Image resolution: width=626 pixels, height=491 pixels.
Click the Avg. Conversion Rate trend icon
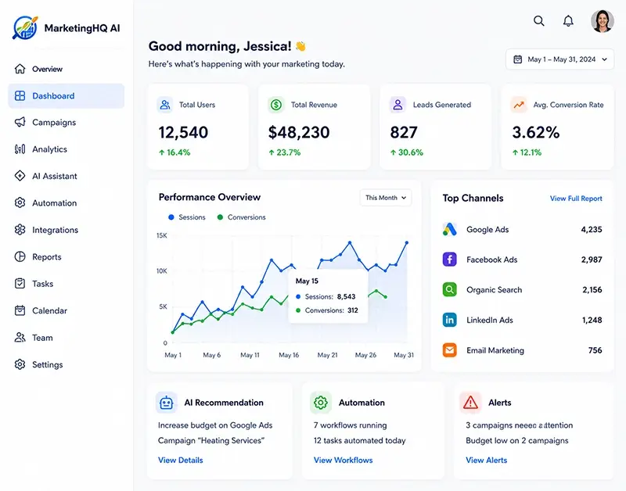(519, 105)
